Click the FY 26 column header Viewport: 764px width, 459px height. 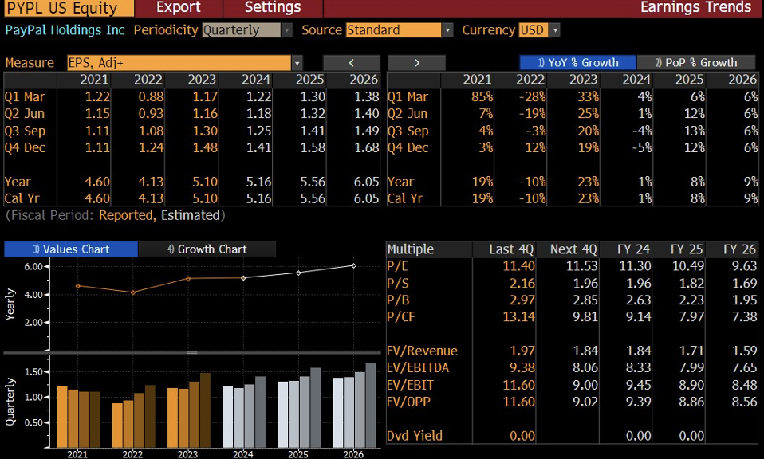739,249
